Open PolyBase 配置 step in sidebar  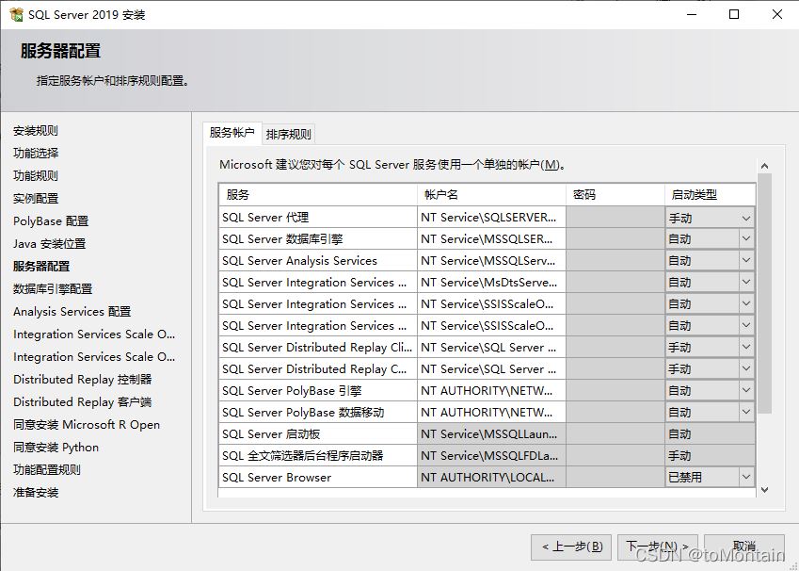tap(51, 220)
